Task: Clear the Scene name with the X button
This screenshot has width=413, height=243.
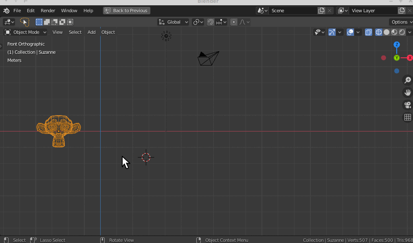Action: 329,11
